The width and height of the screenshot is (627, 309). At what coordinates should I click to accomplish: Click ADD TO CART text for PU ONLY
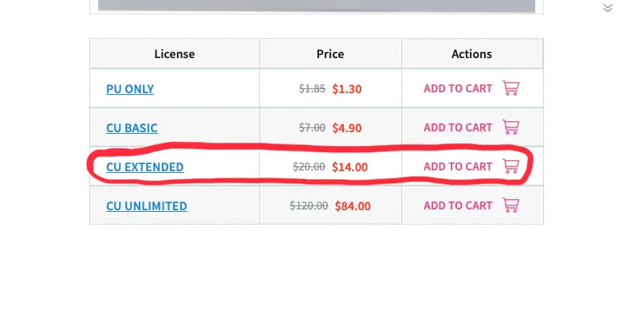pyautogui.click(x=458, y=88)
